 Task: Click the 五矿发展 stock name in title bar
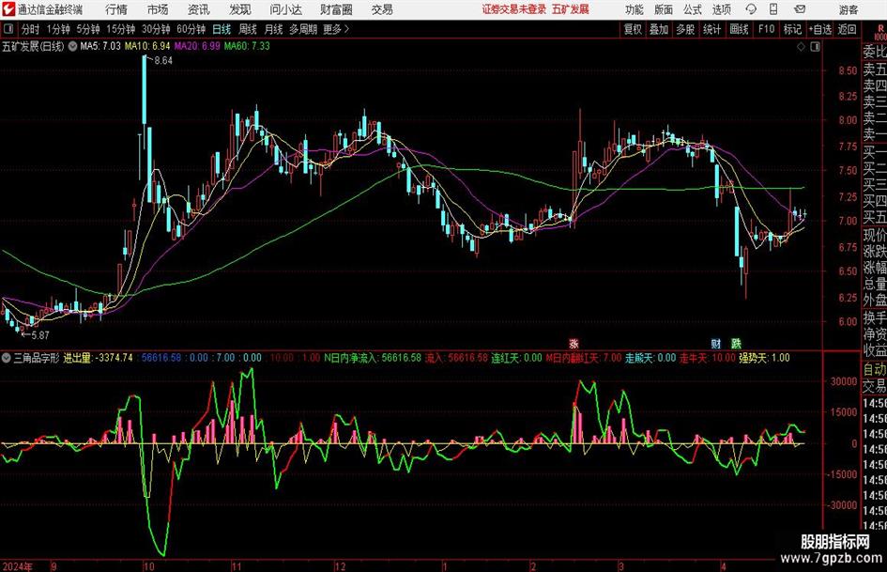pyautogui.click(x=571, y=9)
